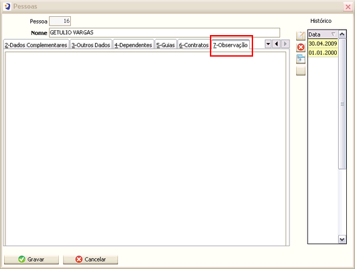The image size is (355, 269).
Task: Click the blank button below the windows icon
Action: (301, 71)
